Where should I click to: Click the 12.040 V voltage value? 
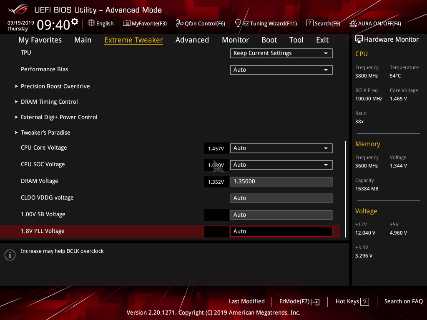click(365, 233)
